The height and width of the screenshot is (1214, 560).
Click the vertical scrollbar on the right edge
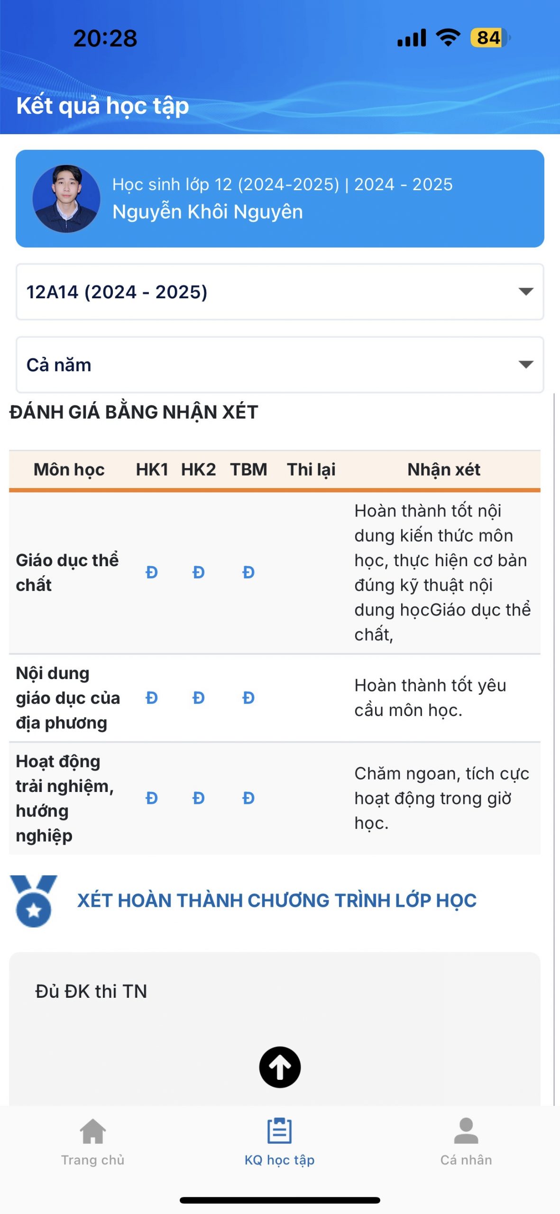coord(553,749)
